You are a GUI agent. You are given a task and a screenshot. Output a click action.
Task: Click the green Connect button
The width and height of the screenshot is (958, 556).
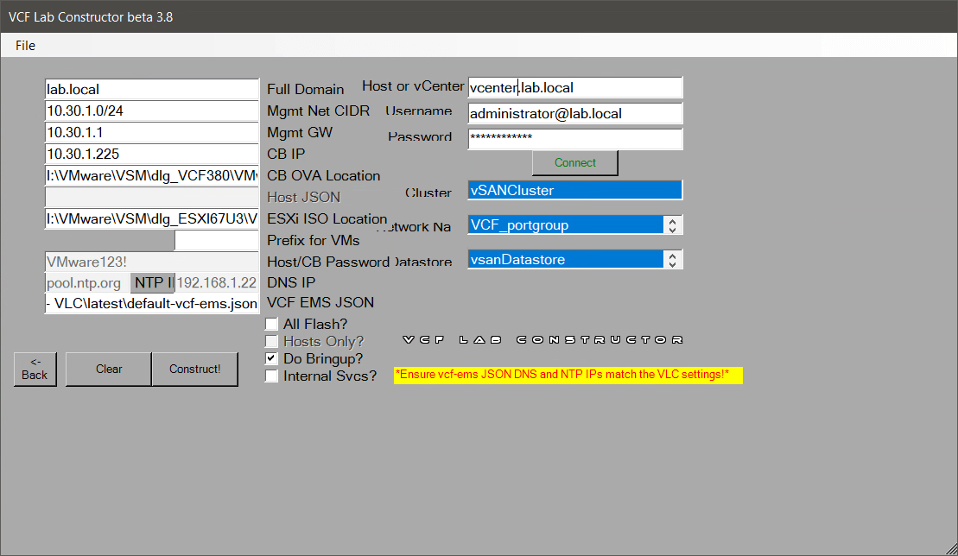(x=575, y=163)
